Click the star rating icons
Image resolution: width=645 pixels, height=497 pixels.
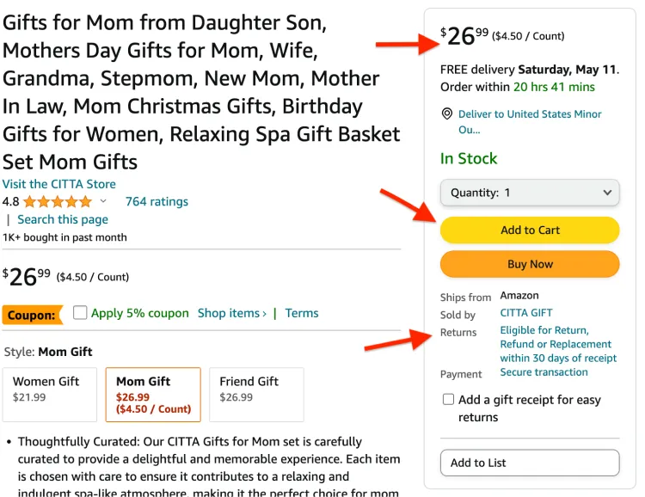pyautogui.click(x=58, y=201)
